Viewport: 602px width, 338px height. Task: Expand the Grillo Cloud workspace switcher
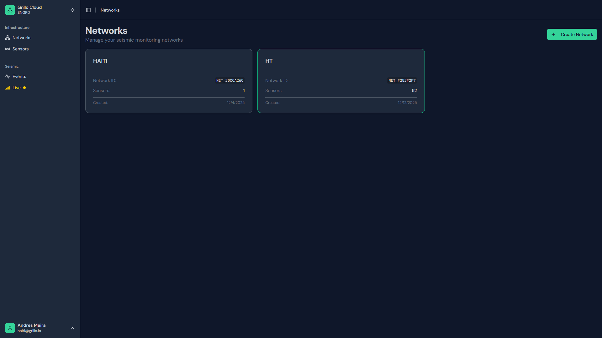tap(72, 10)
